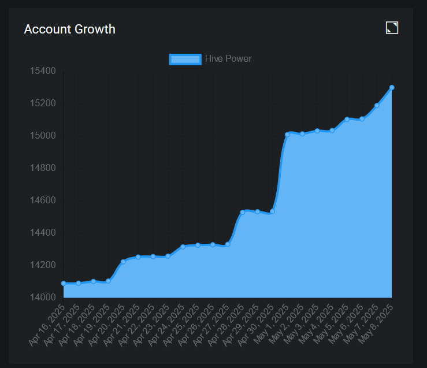Click the May 7, 2025 data point
Image resolution: width=427 pixels, height=368 pixels.
pos(377,105)
